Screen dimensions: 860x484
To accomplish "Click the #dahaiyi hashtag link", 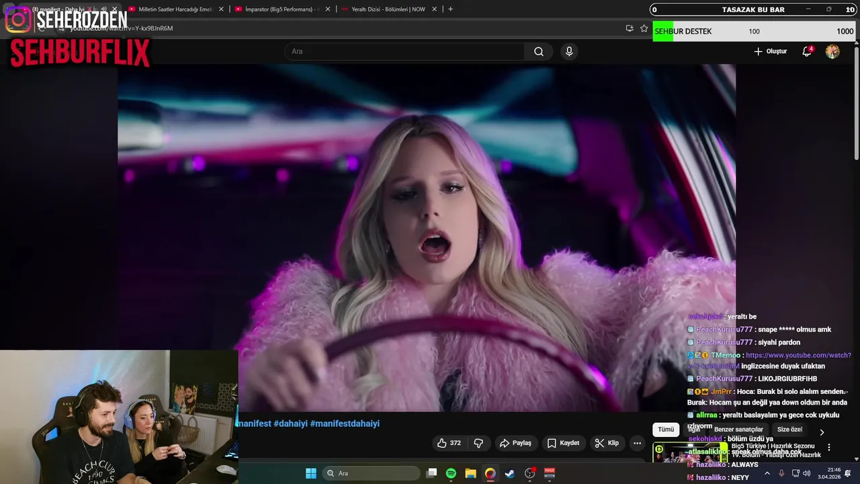I will click(x=290, y=424).
